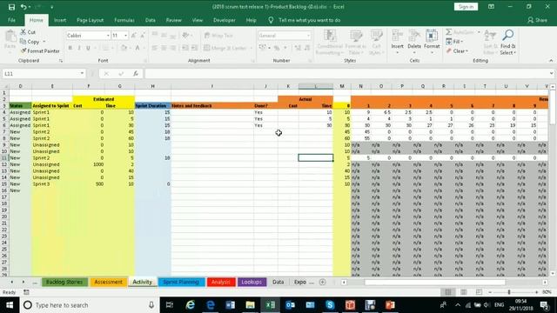Image resolution: width=557 pixels, height=313 pixels.
Task: Customize the Quick Access Toolbar dropdown
Action: [x=52, y=7]
